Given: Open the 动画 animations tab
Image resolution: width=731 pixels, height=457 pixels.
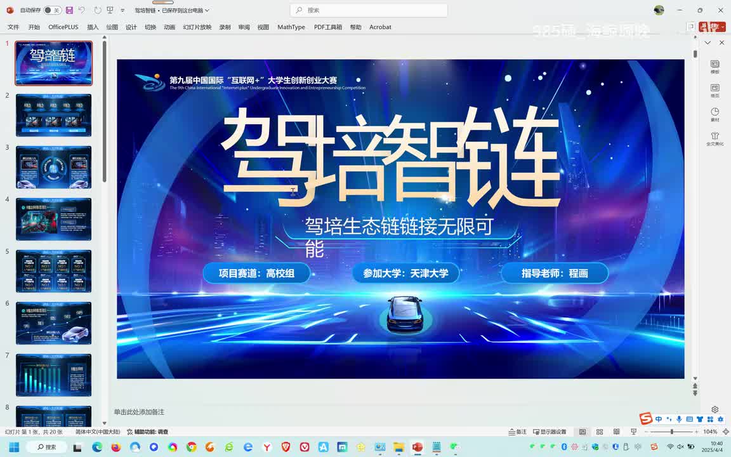Looking at the screenshot, I should coord(169,27).
